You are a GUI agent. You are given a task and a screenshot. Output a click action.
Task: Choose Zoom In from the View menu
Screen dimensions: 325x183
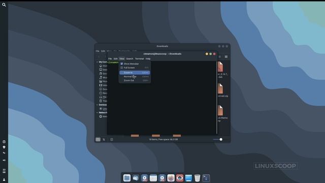[x=135, y=73]
